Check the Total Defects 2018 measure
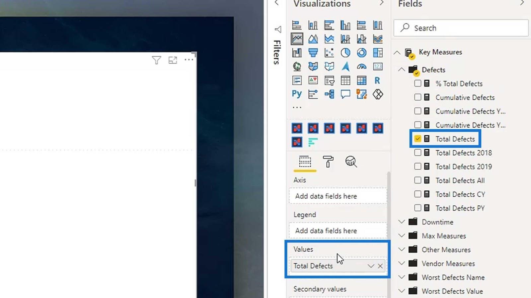The height and width of the screenshot is (298, 531). pos(417,153)
